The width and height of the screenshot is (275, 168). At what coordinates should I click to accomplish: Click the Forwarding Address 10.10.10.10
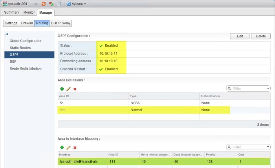pyautogui.click(x=108, y=61)
